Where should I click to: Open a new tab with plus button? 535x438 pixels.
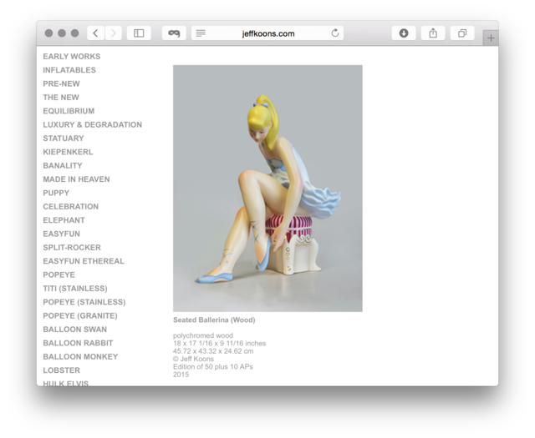click(x=491, y=38)
